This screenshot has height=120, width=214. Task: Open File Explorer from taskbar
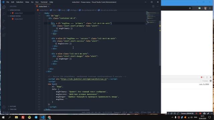(x=16, y=117)
